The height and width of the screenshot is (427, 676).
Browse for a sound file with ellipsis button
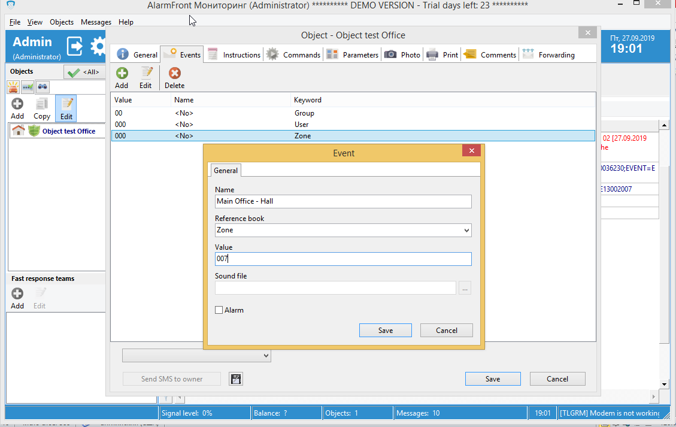(465, 288)
